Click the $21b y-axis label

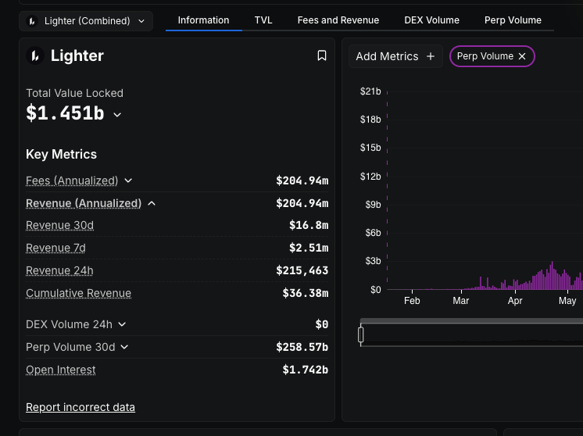point(370,91)
